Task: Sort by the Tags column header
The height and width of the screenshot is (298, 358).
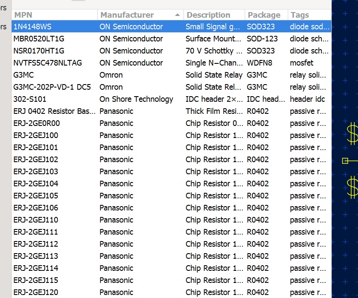Action: point(310,15)
